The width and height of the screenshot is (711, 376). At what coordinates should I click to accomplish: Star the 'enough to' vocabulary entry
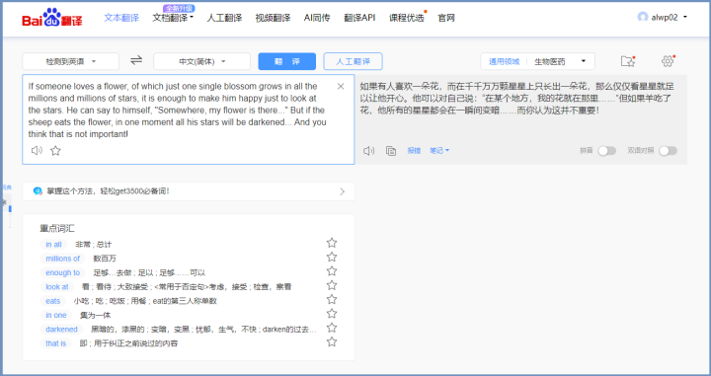[332, 271]
